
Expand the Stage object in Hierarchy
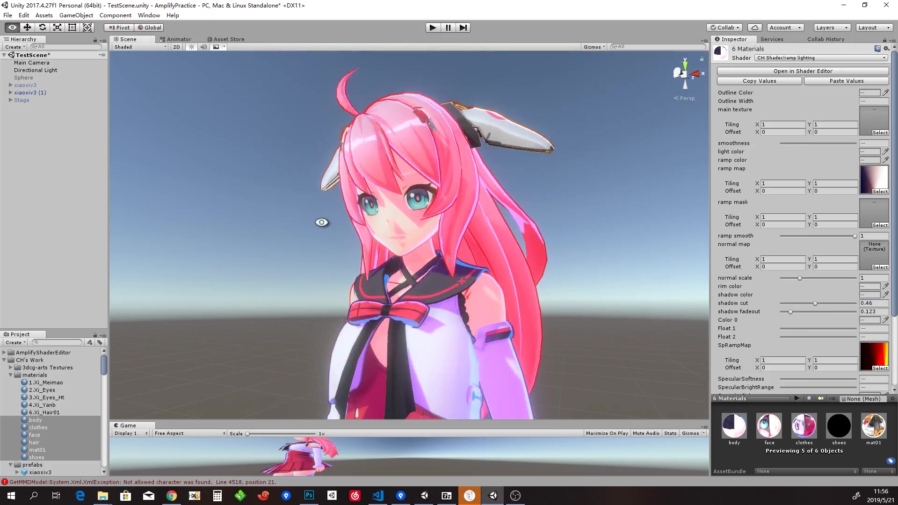click(11, 100)
